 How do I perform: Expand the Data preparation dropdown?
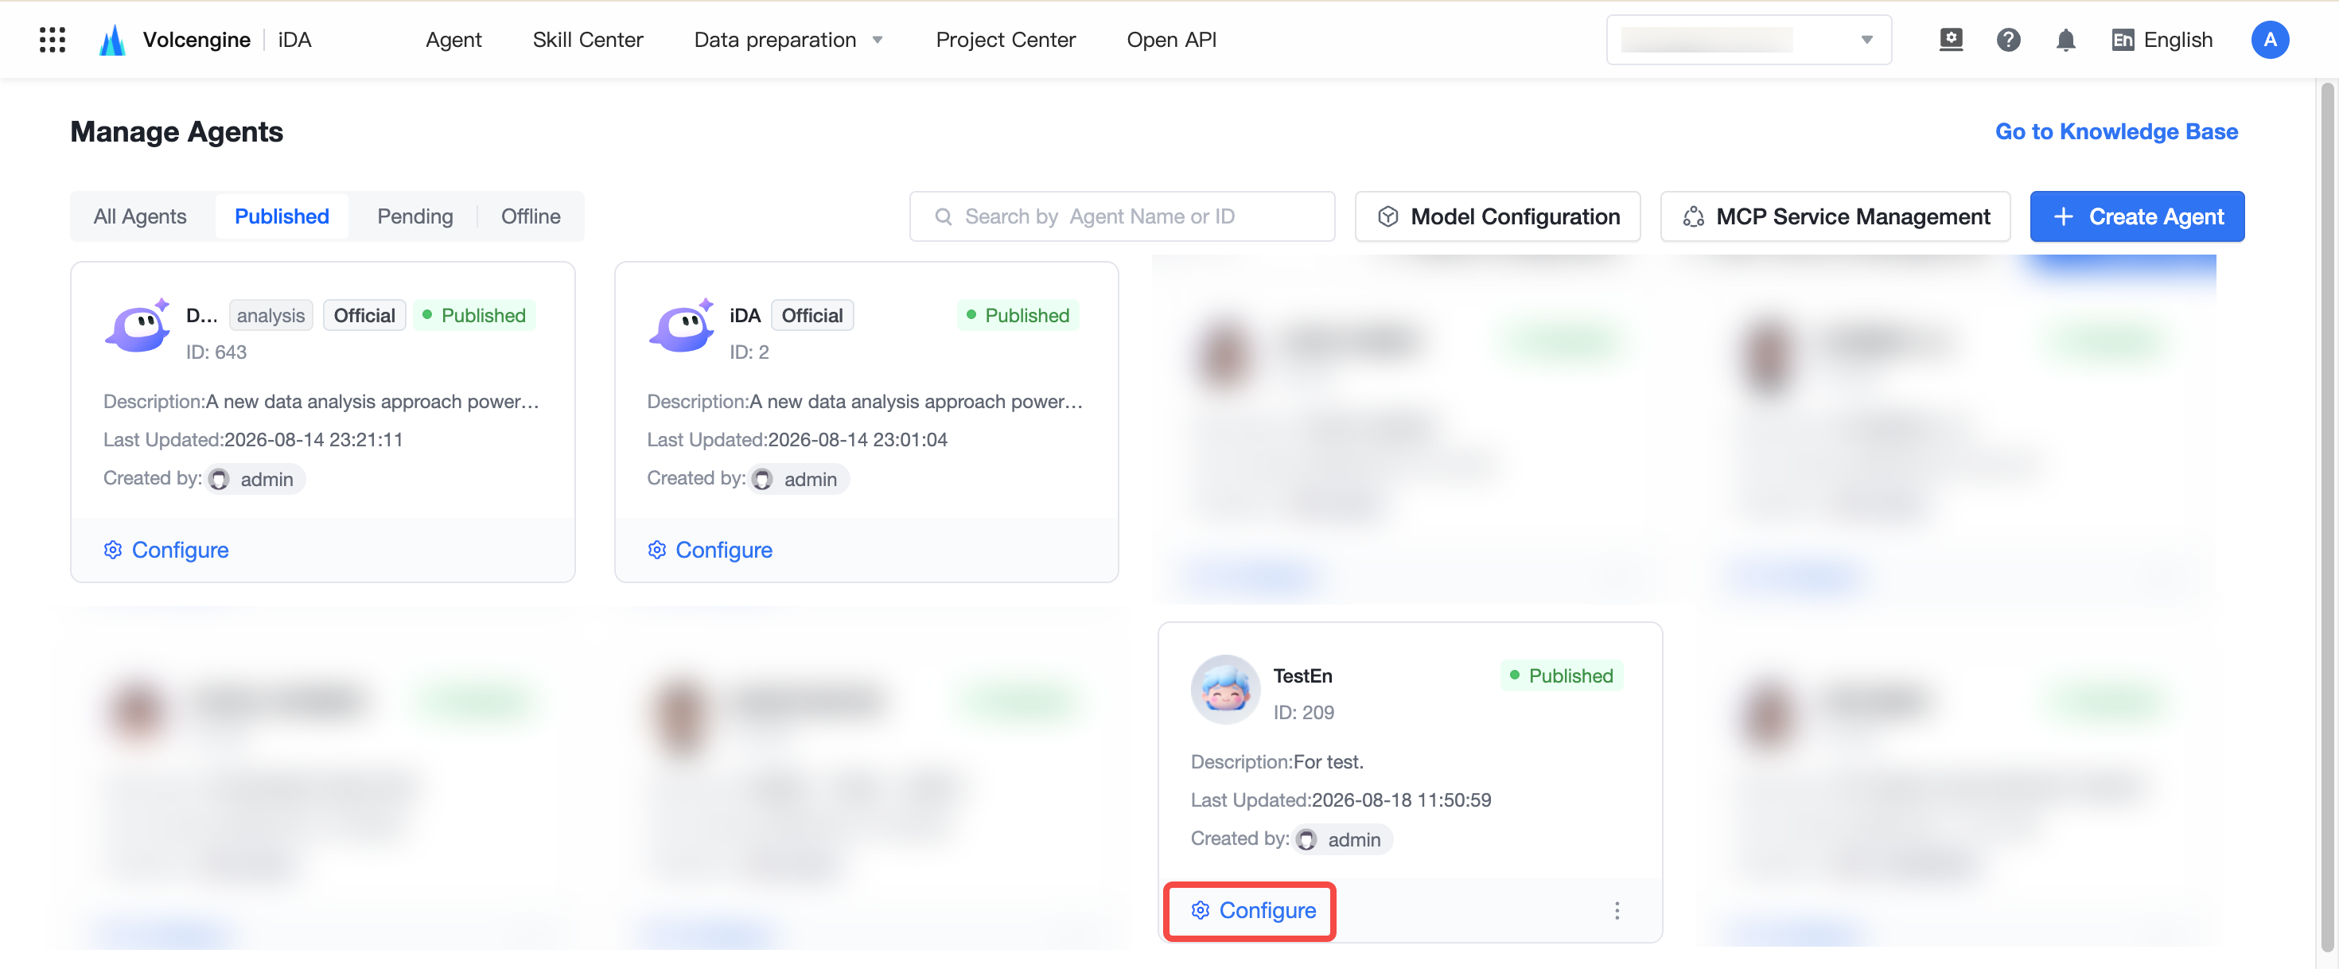pos(788,40)
